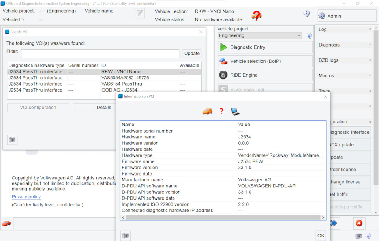This screenshot has width=379, height=241.
Task: Select the GODIAG - J2534 row
Action: [104, 90]
